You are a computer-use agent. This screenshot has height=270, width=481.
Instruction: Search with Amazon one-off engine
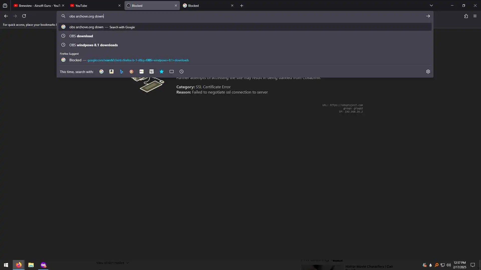pos(111,71)
